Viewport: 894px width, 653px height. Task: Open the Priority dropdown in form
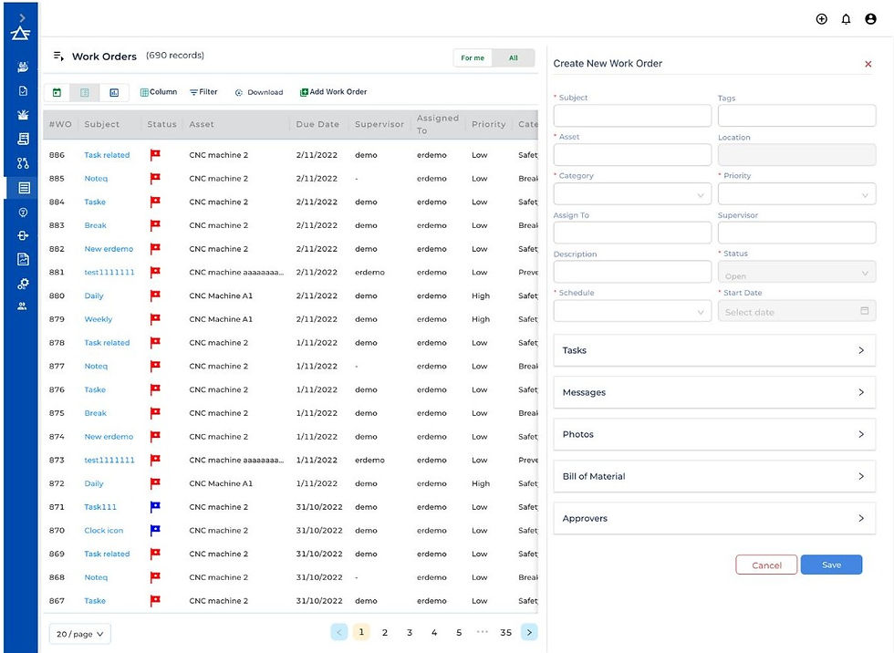tap(796, 194)
